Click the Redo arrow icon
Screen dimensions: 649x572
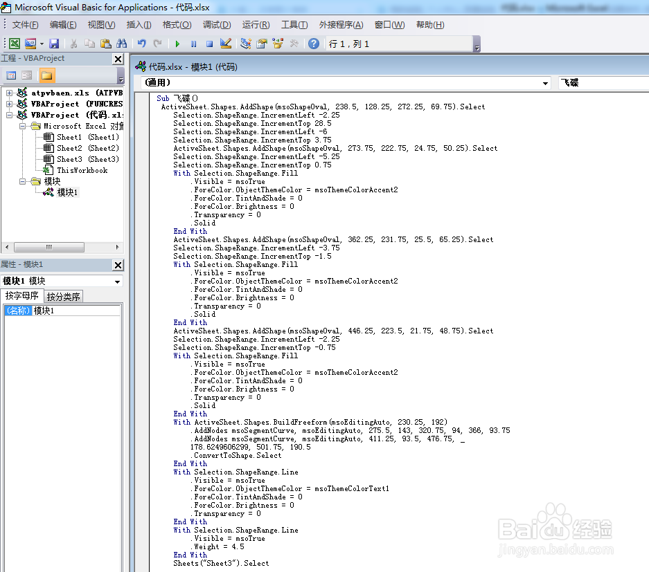(x=157, y=44)
